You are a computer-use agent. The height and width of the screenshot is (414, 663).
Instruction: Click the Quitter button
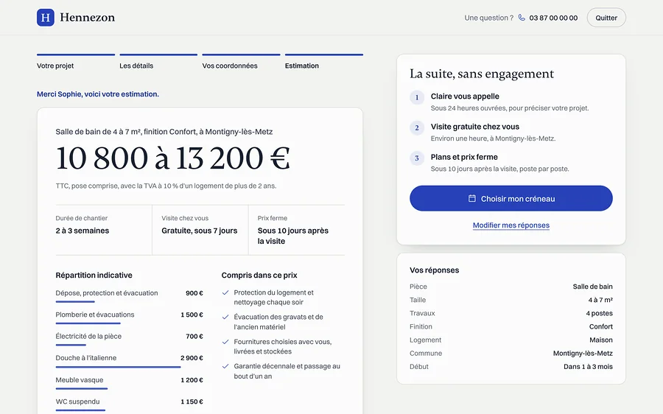606,18
